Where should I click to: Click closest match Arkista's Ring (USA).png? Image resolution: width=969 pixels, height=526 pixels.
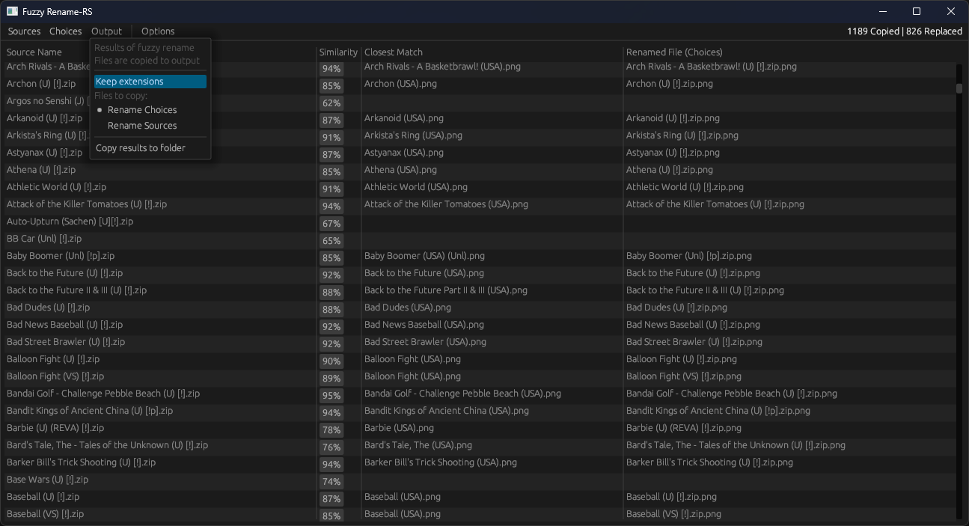click(x=413, y=135)
